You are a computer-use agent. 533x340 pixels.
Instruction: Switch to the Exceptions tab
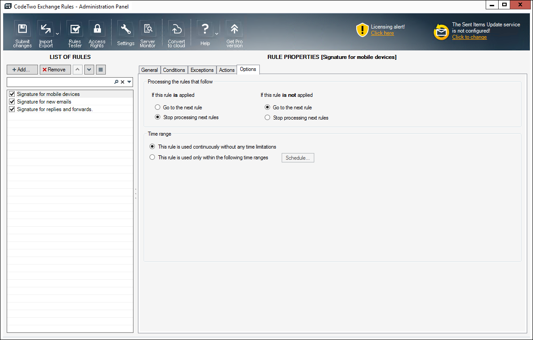[x=202, y=70]
